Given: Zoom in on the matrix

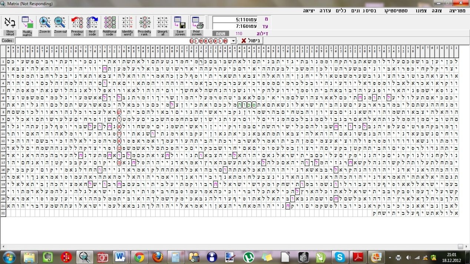Looking at the screenshot, I should point(44,23).
